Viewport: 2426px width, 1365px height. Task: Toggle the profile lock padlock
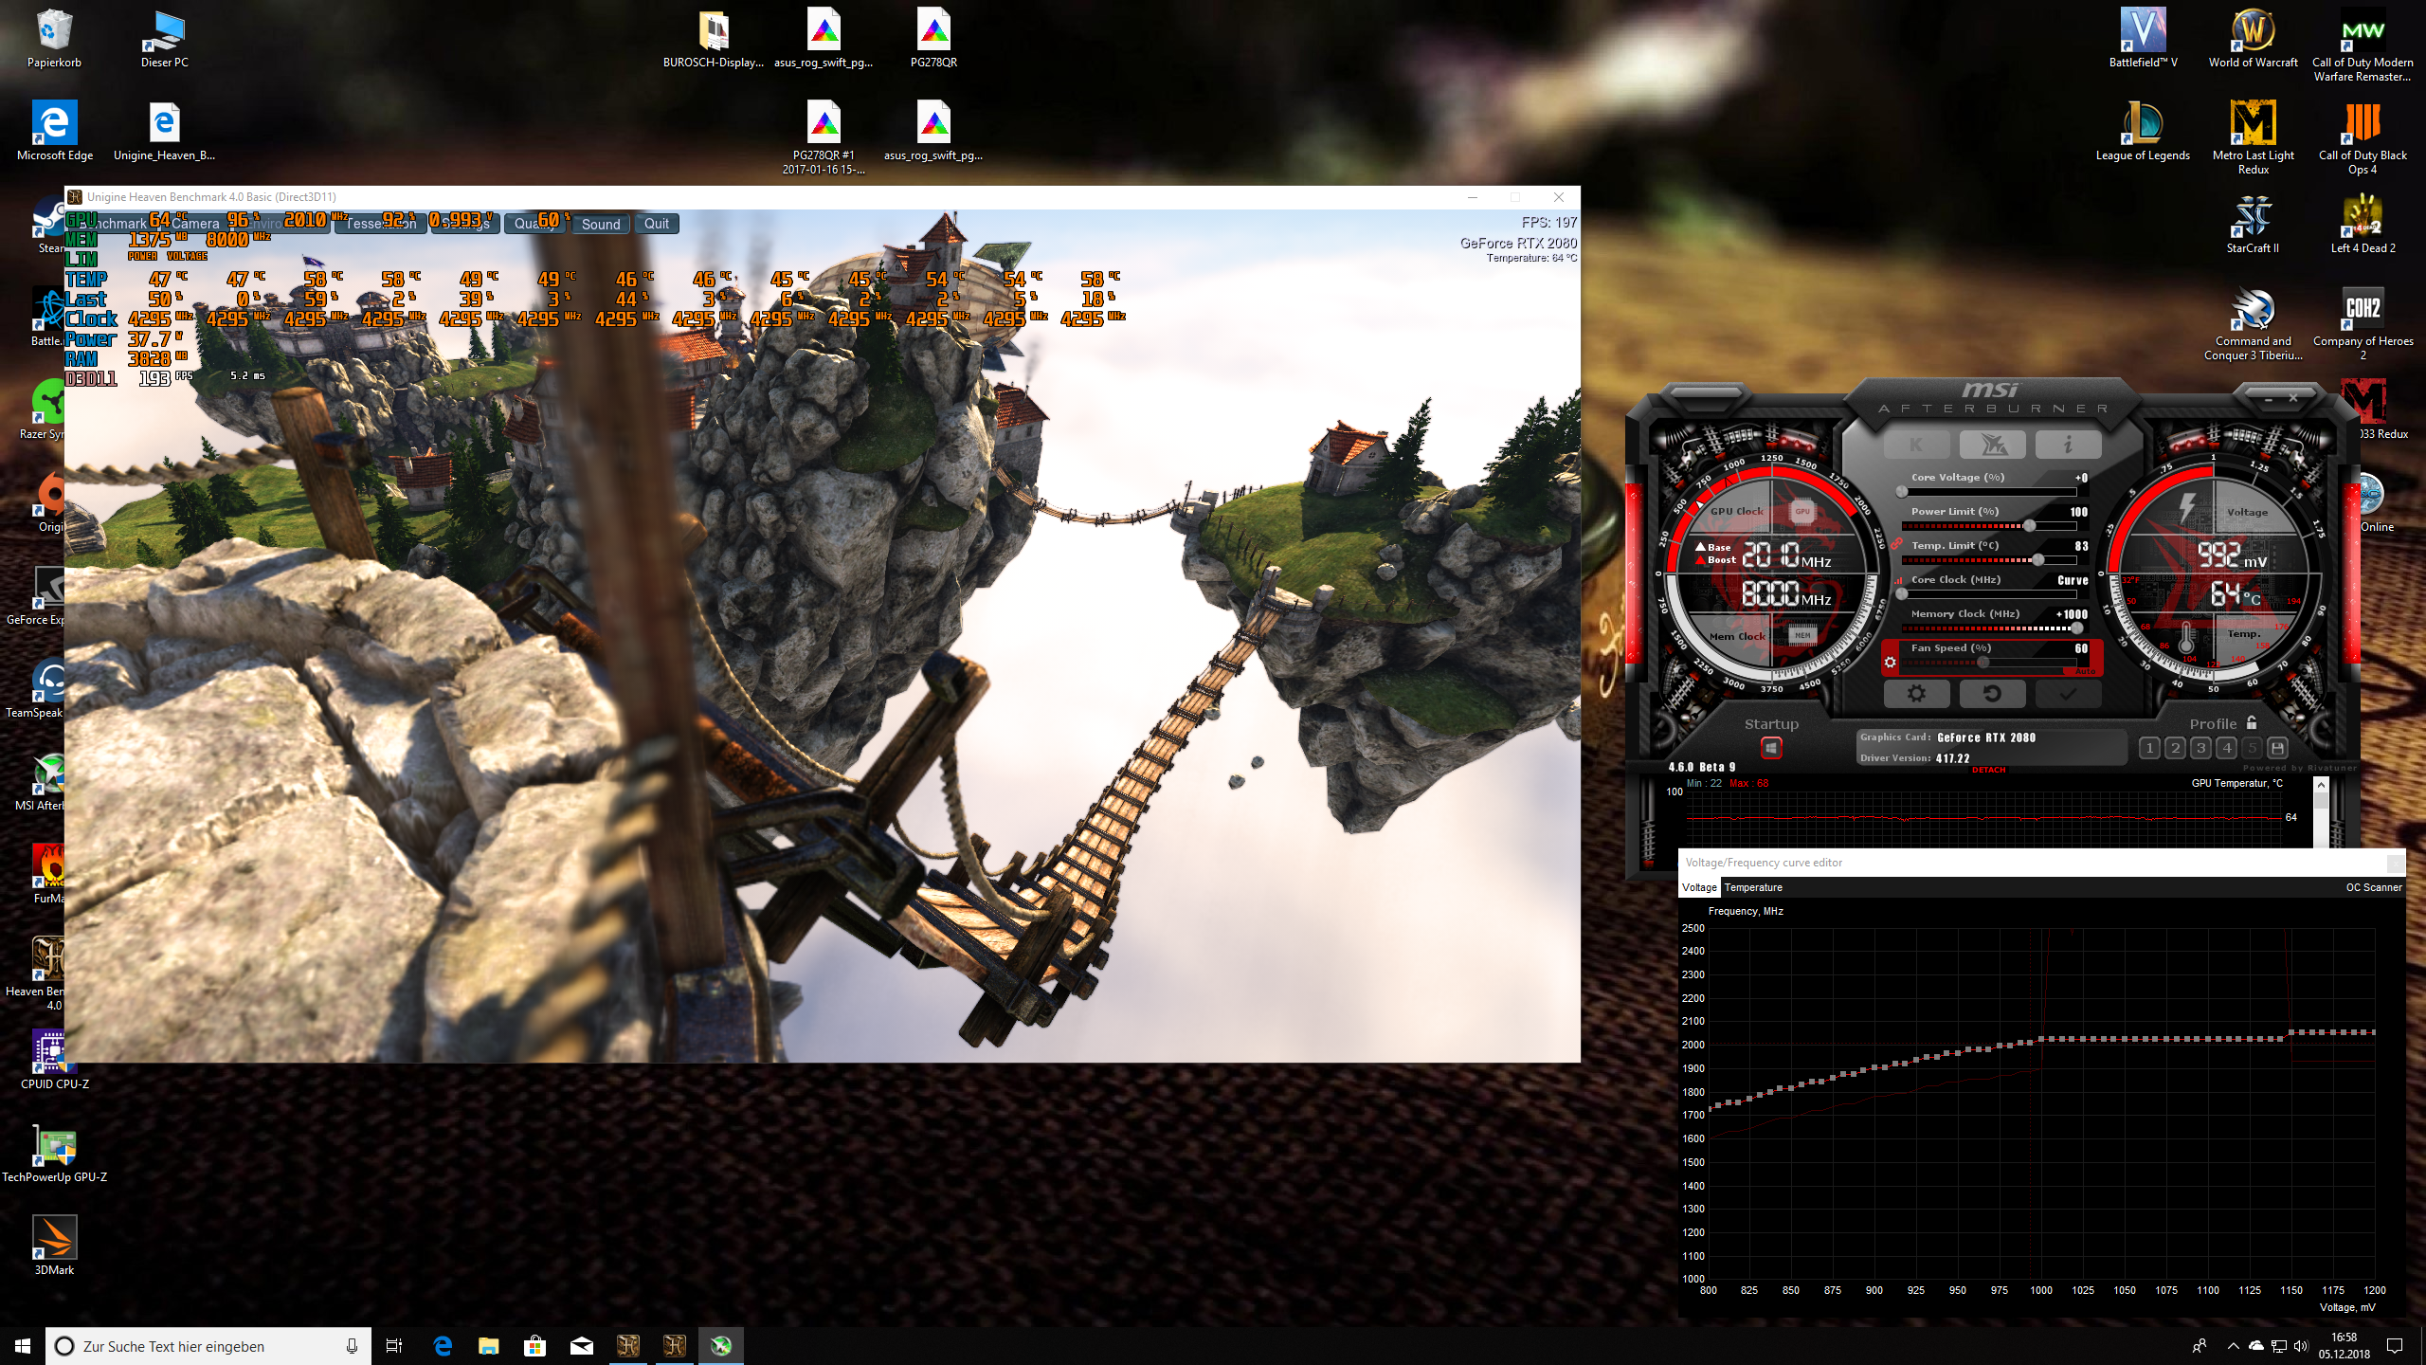click(2252, 723)
